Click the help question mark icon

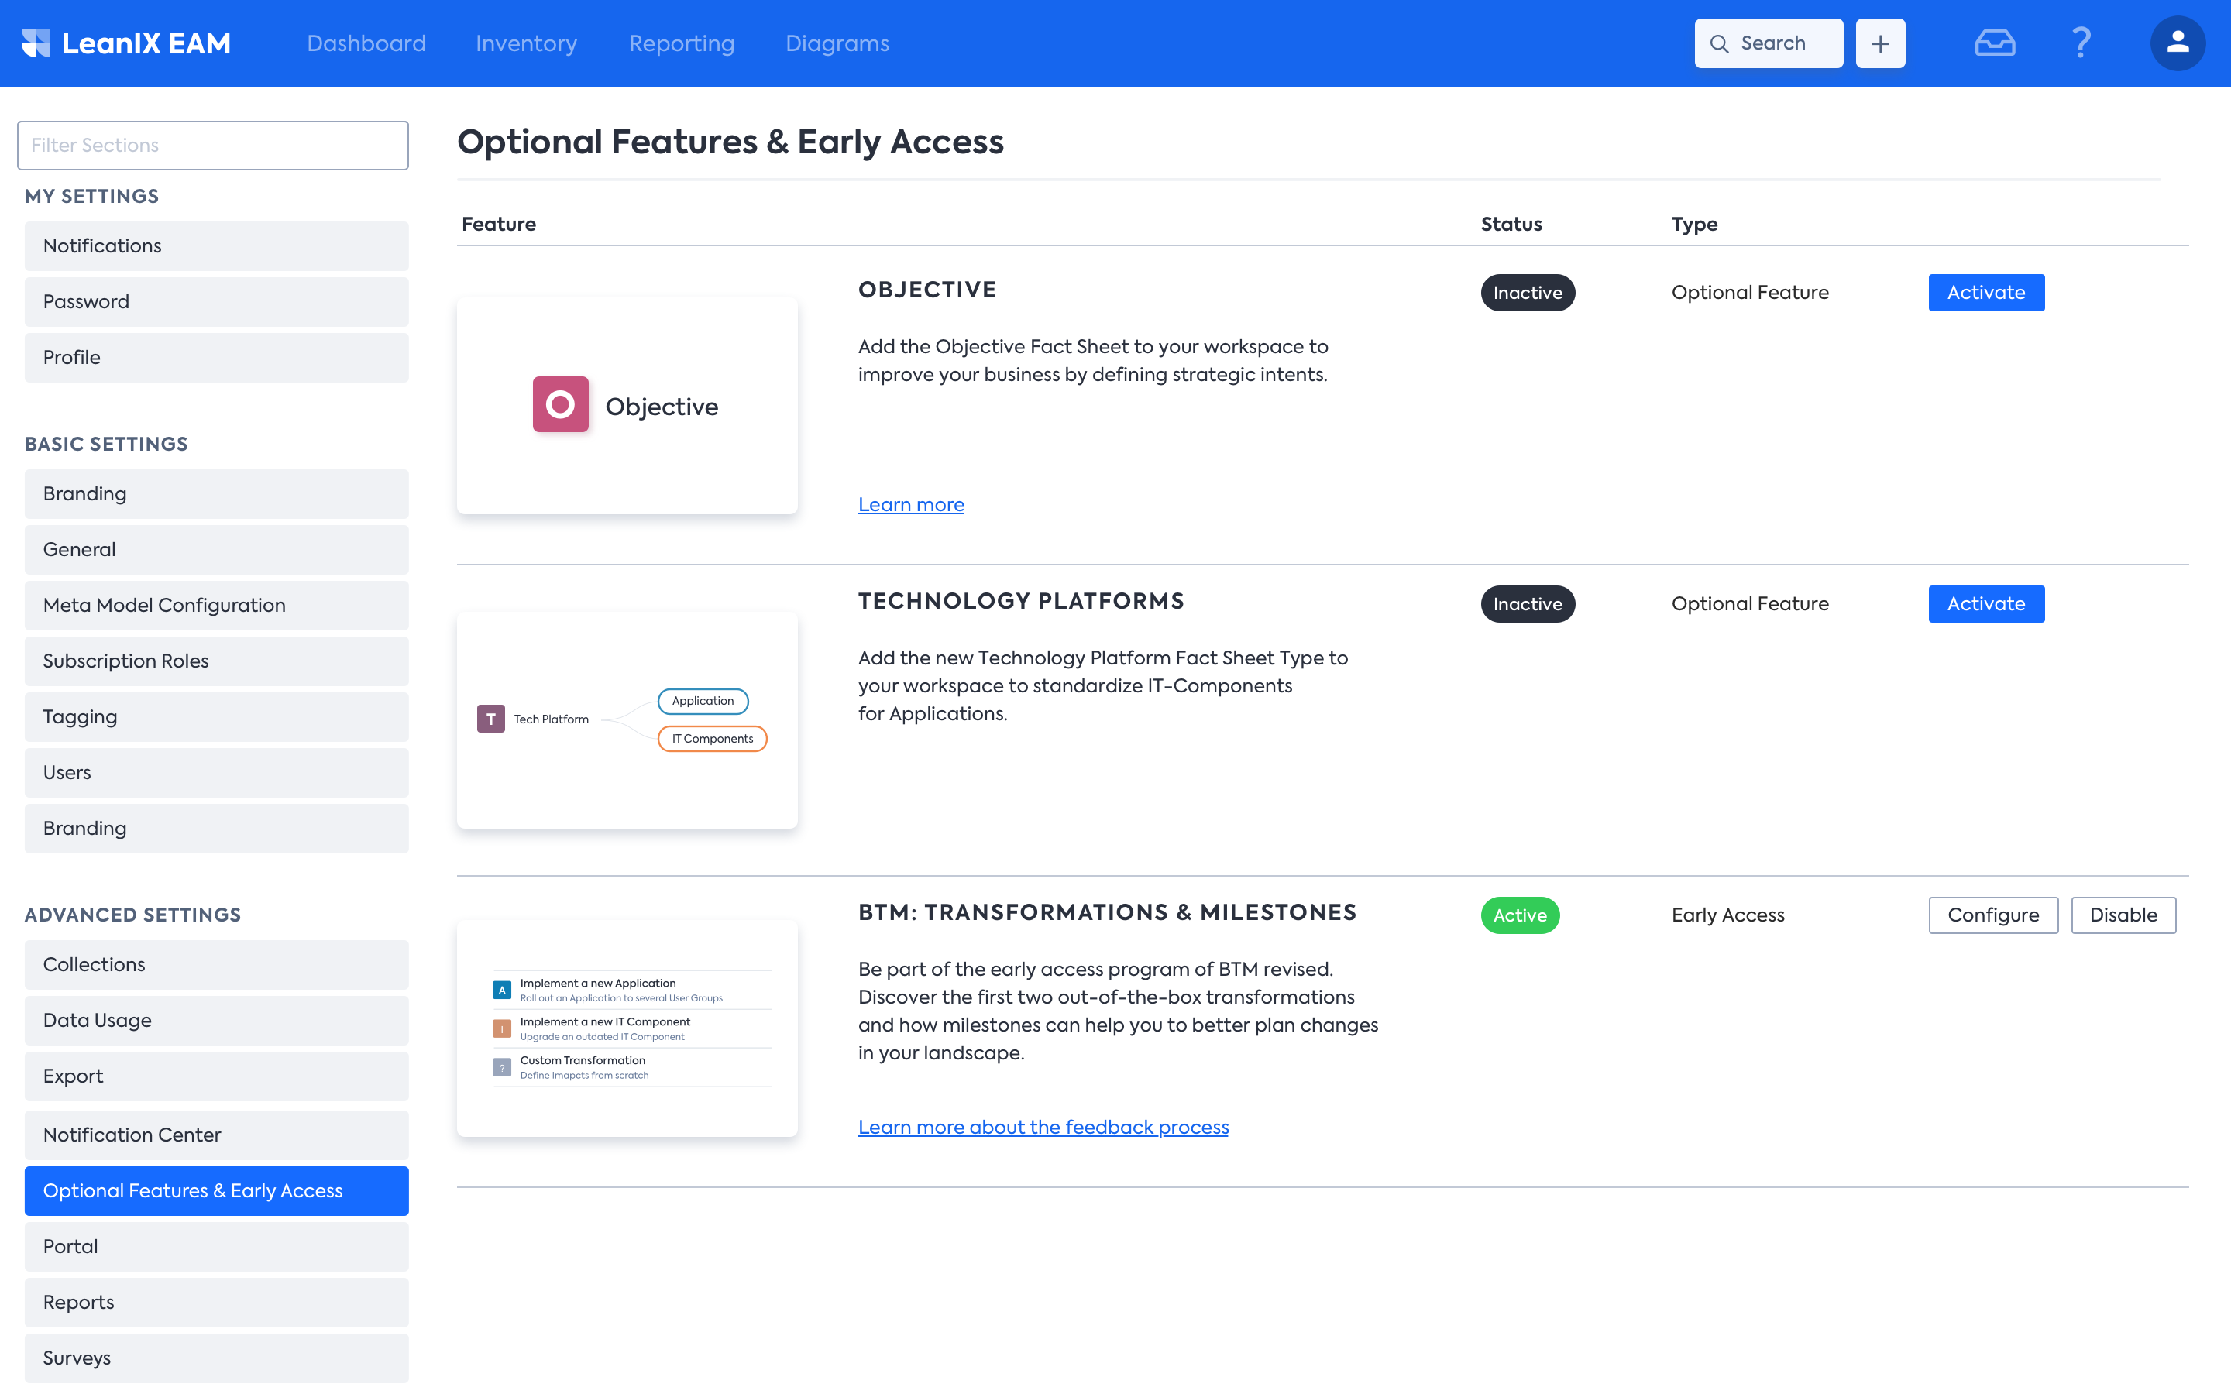click(2081, 43)
